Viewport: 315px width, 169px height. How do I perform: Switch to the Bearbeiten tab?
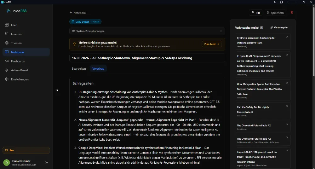pos(79,69)
